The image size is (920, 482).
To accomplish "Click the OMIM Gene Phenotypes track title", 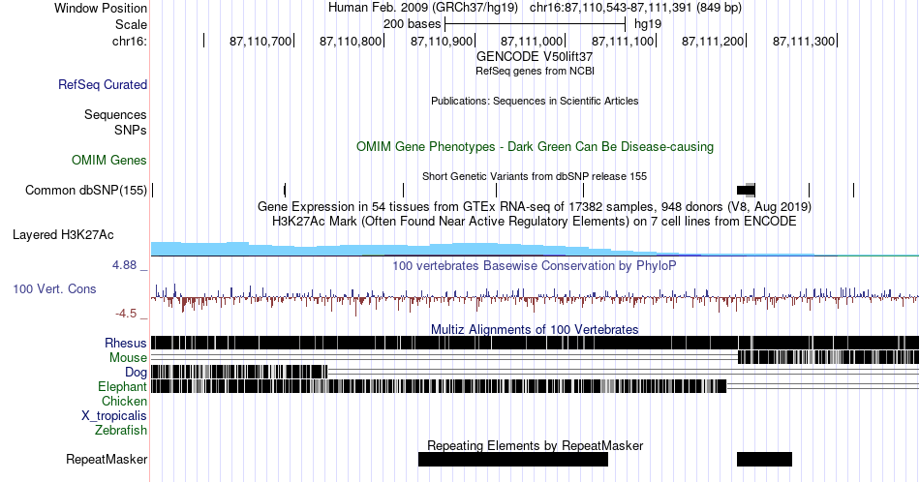I will point(536,146).
